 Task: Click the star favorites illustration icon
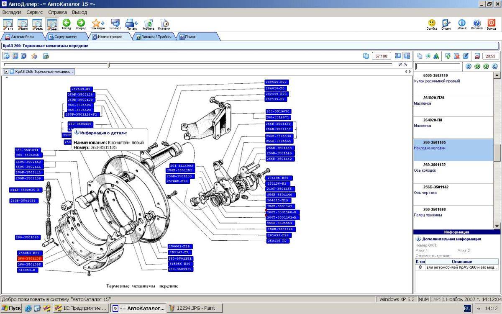click(34, 56)
